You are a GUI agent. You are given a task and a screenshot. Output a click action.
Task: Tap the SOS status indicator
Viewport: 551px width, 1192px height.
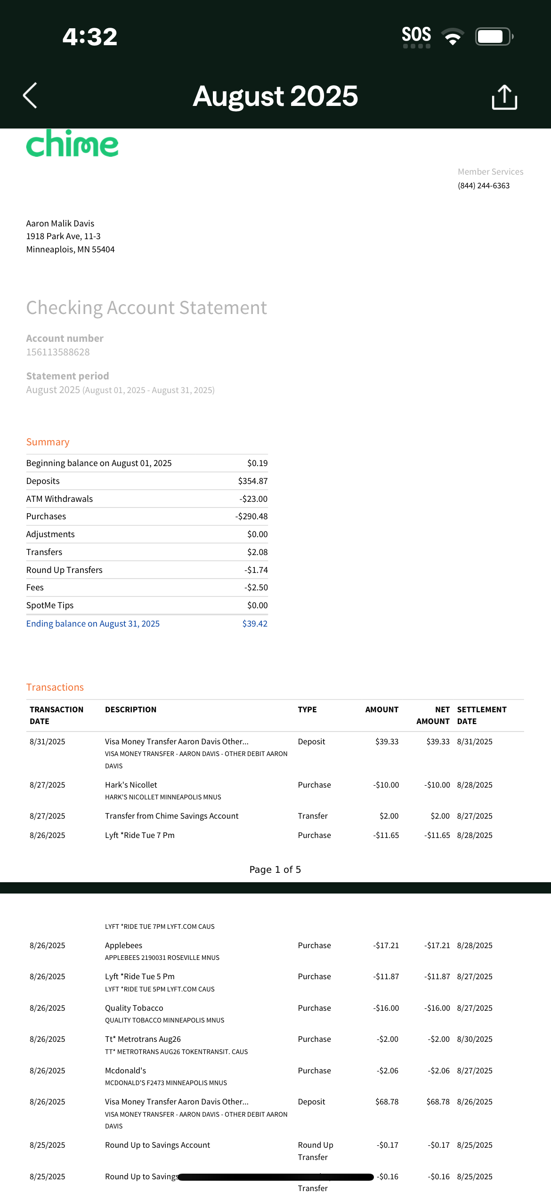click(416, 37)
